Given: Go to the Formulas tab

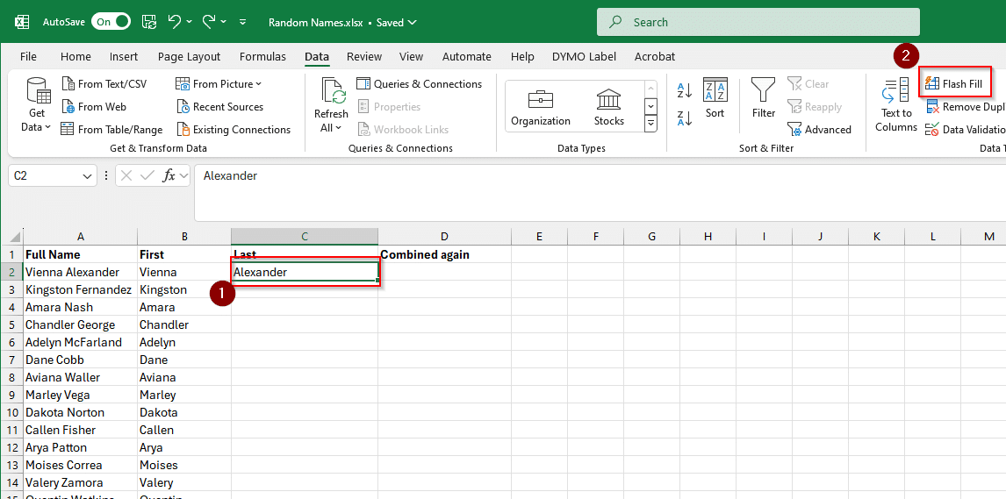Looking at the screenshot, I should [263, 56].
